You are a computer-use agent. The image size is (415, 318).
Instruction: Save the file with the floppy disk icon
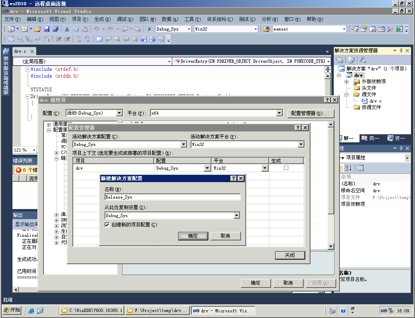pos(47,29)
